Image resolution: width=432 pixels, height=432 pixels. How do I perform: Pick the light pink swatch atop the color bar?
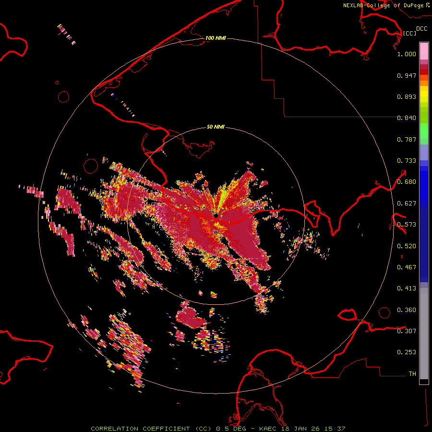click(x=424, y=51)
